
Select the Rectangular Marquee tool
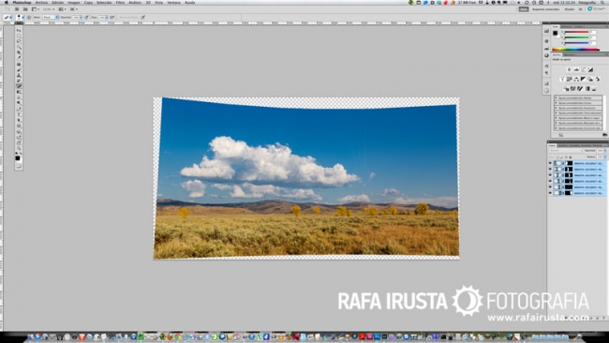18,36
